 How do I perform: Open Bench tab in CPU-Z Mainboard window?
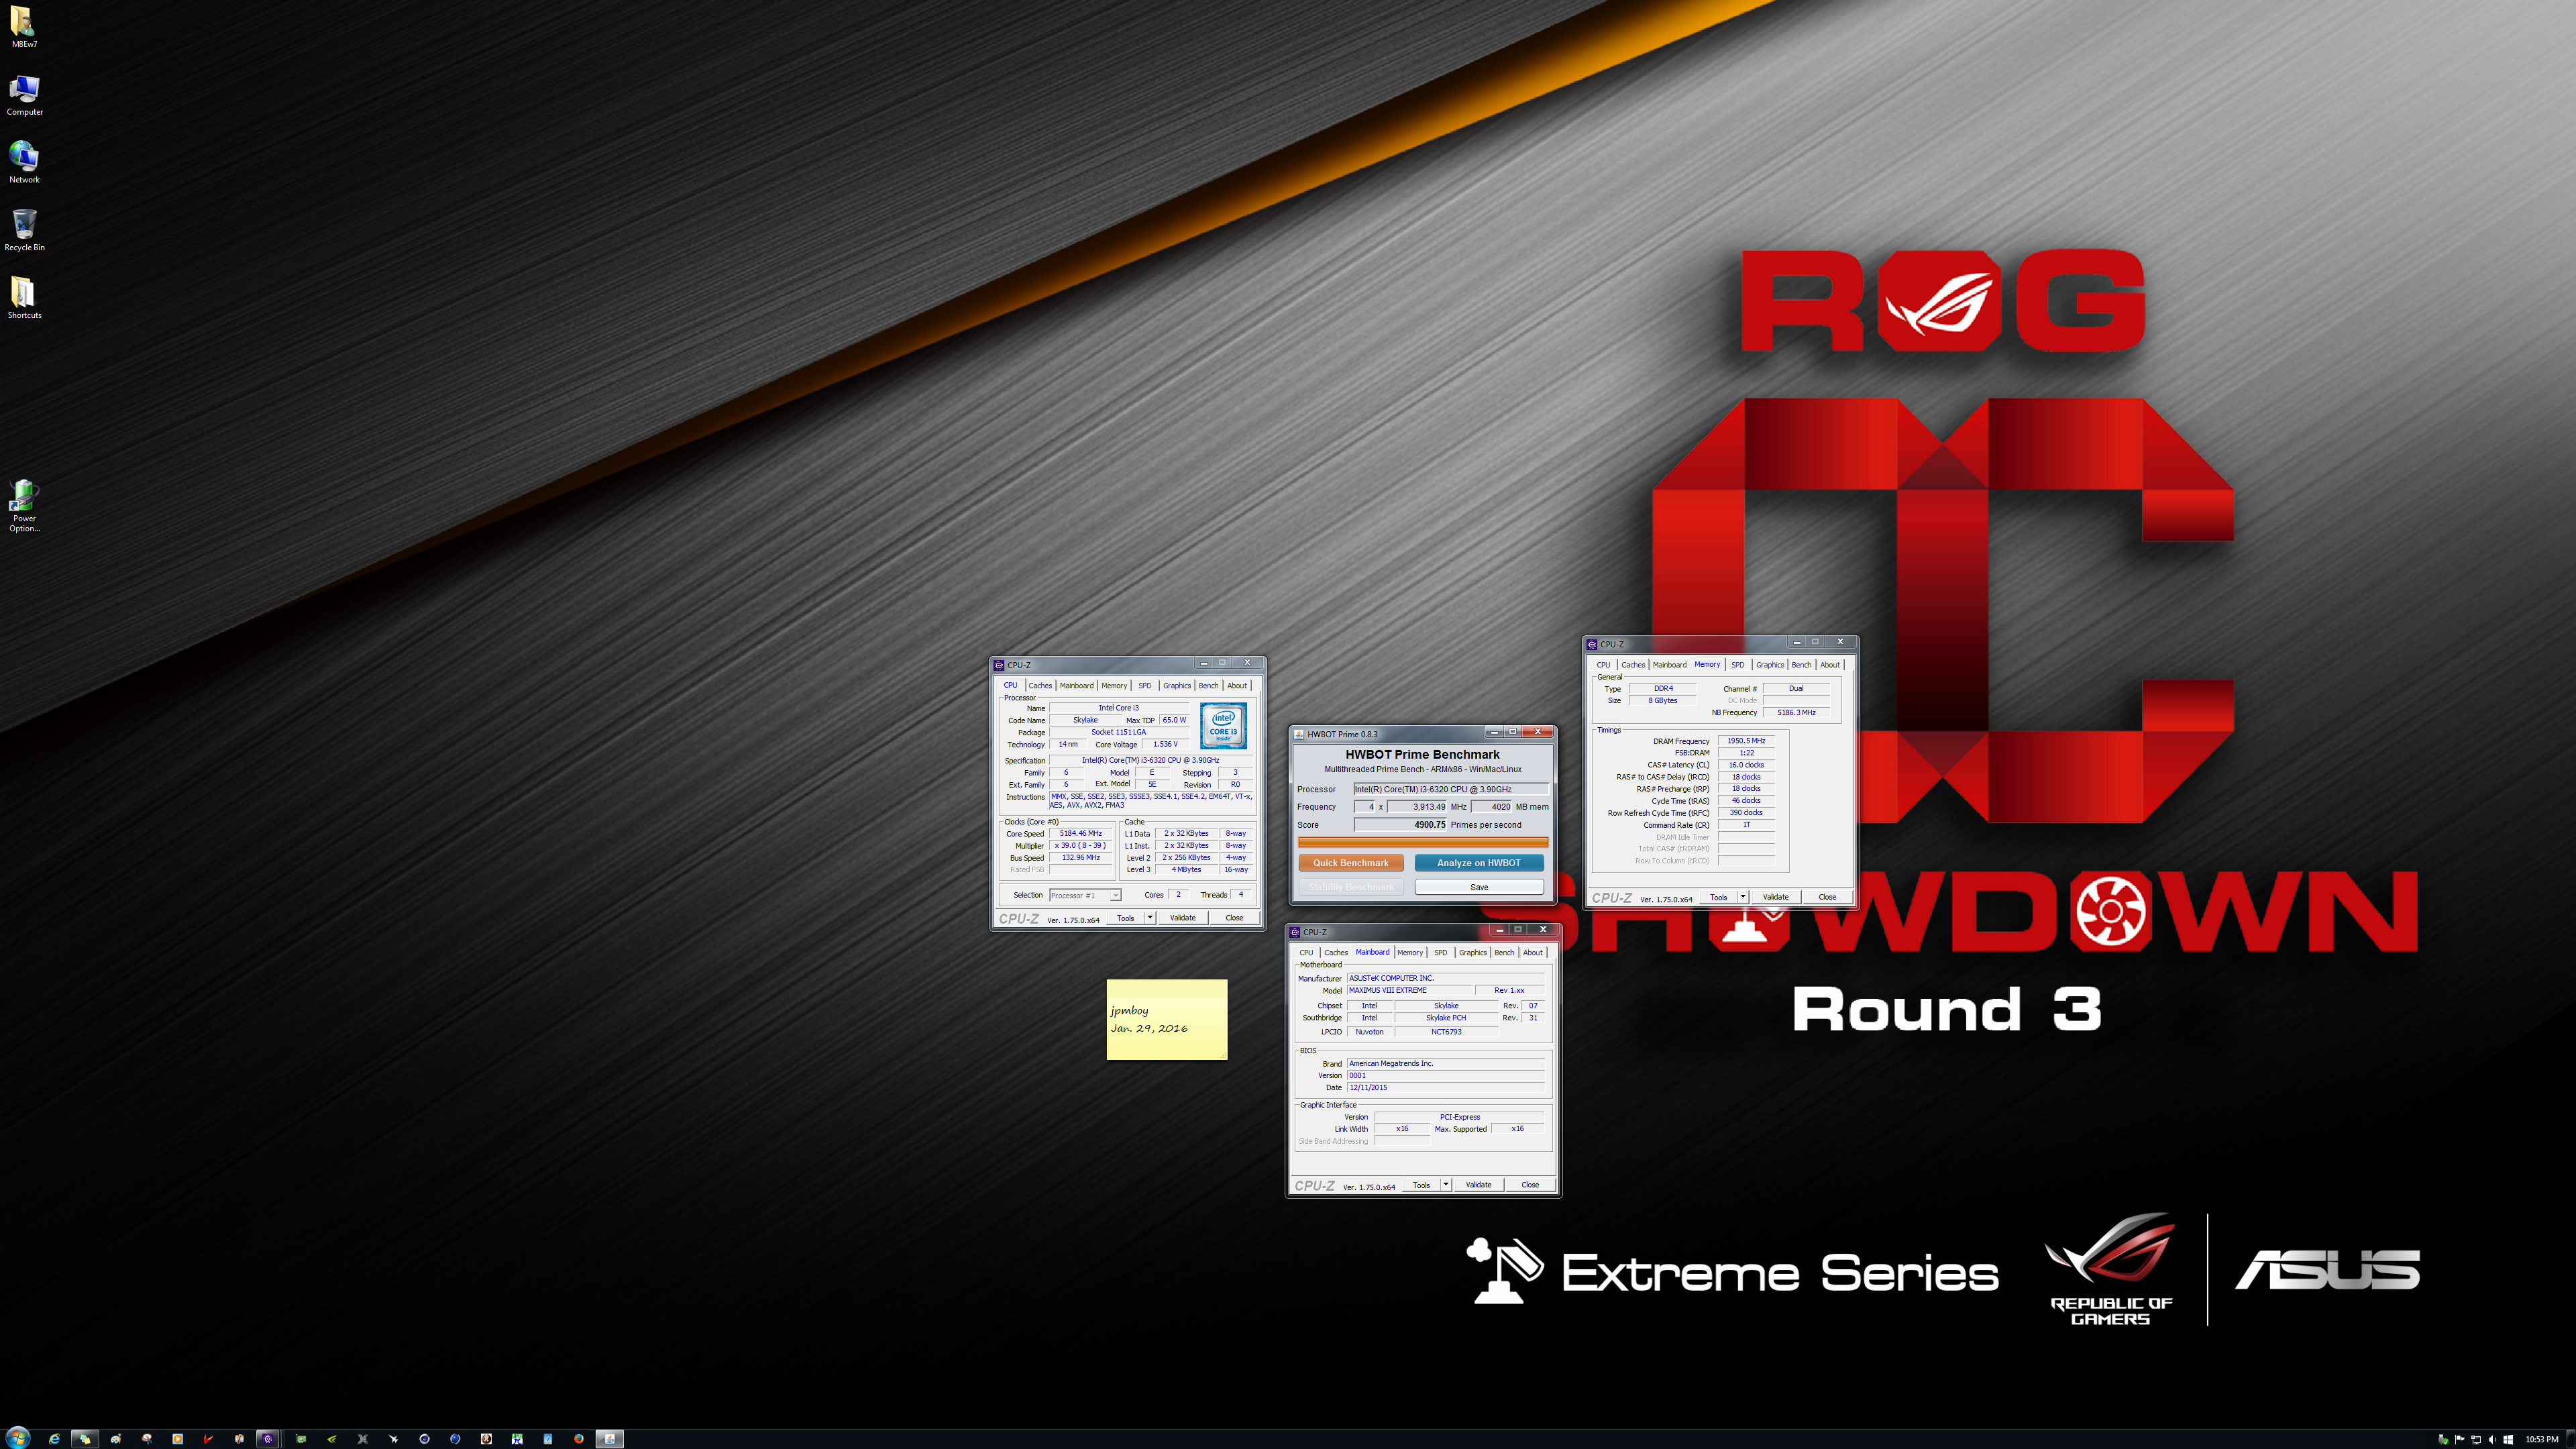[1504, 952]
